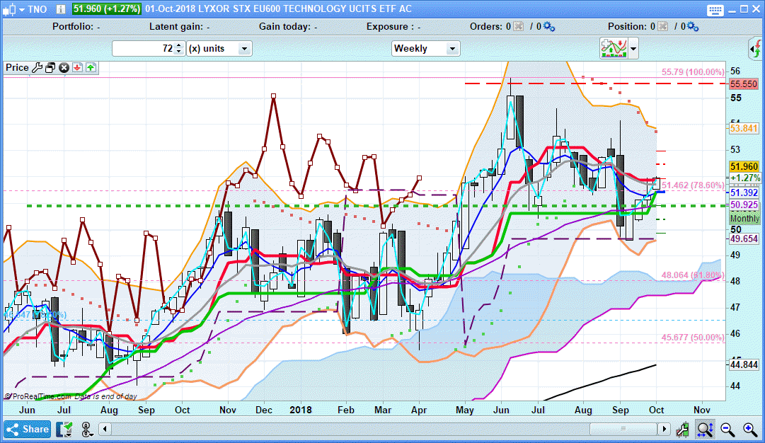Click the add indicator chart icon
This screenshot has height=443, width=765.
614,48
